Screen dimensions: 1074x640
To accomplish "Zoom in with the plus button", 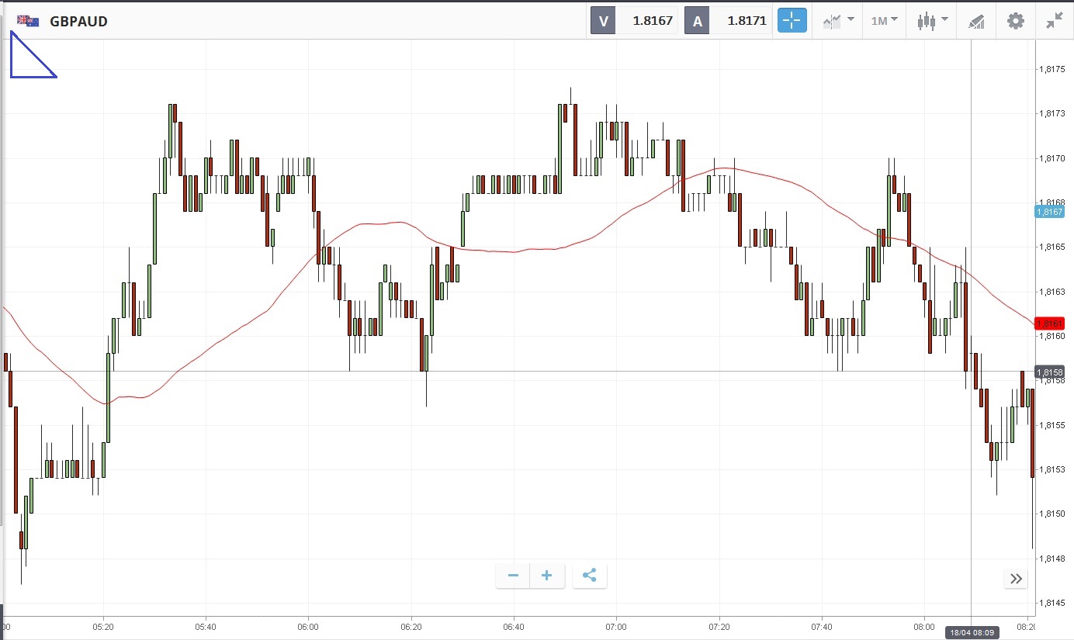I will [547, 576].
